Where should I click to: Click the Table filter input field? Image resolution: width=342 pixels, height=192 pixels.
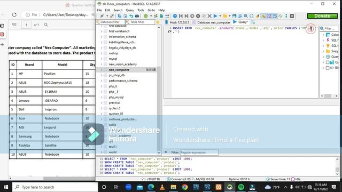click(x=140, y=22)
